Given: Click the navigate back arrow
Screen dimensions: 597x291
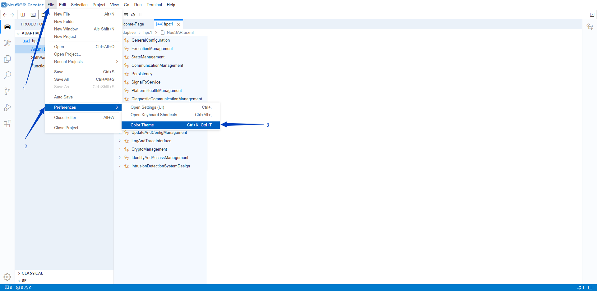Looking at the screenshot, I should (5, 15).
